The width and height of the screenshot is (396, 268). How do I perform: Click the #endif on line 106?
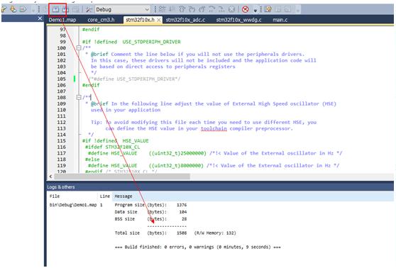91,85
